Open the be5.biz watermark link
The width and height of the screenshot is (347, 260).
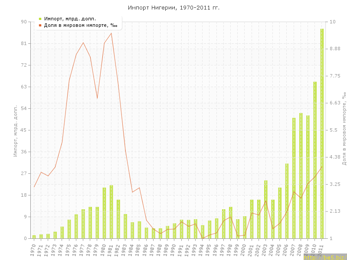pos(324,257)
